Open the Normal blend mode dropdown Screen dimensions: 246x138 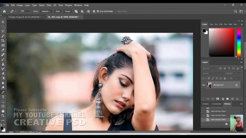(213, 73)
